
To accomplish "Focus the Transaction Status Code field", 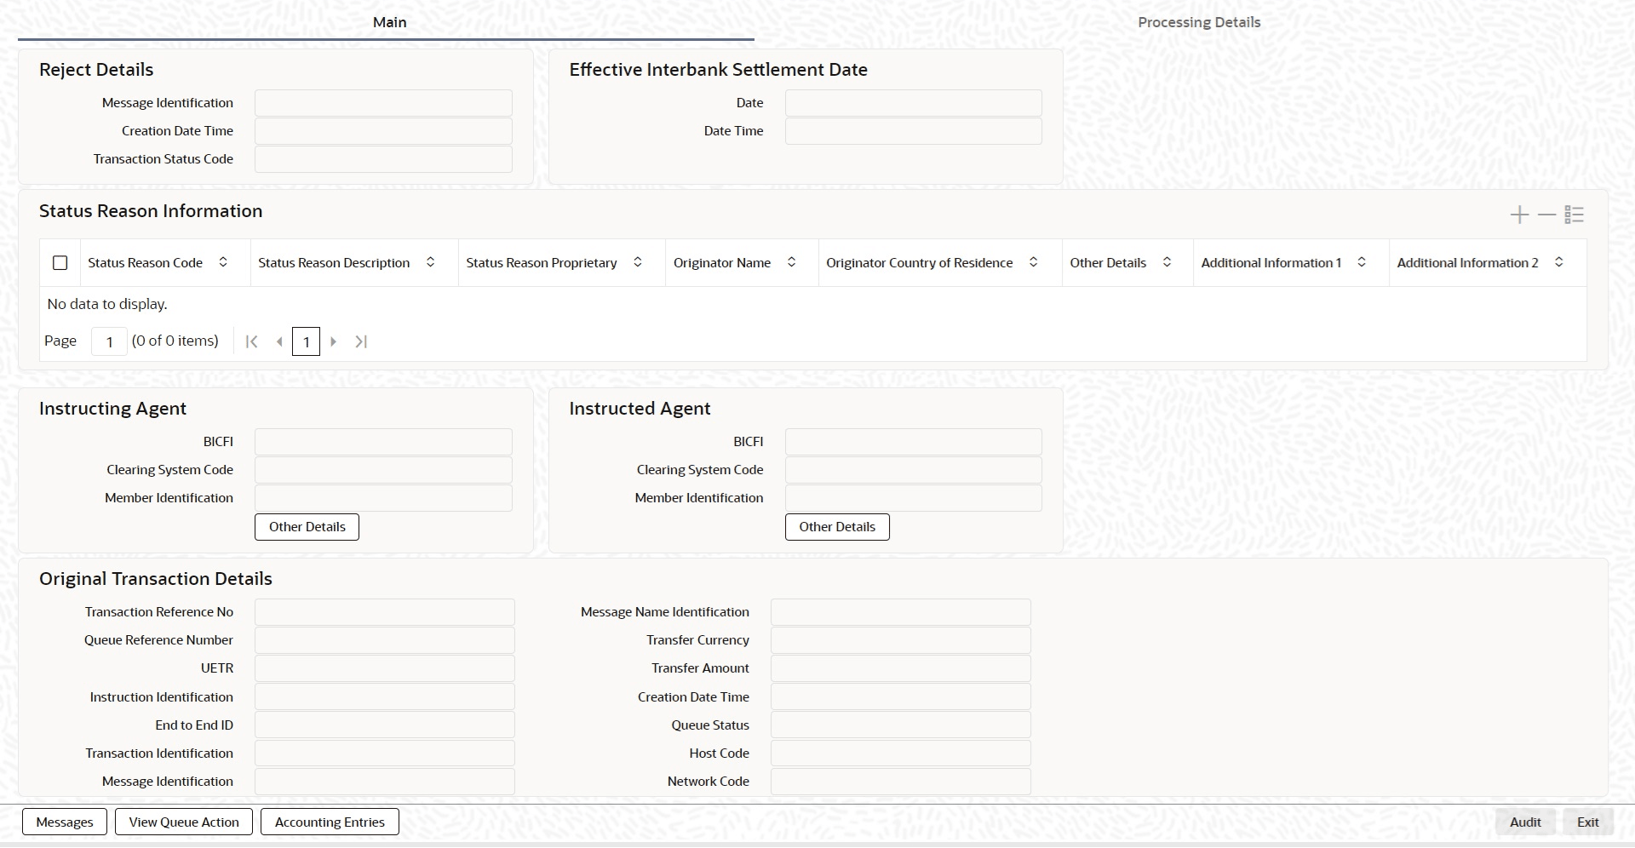I will (x=383, y=159).
